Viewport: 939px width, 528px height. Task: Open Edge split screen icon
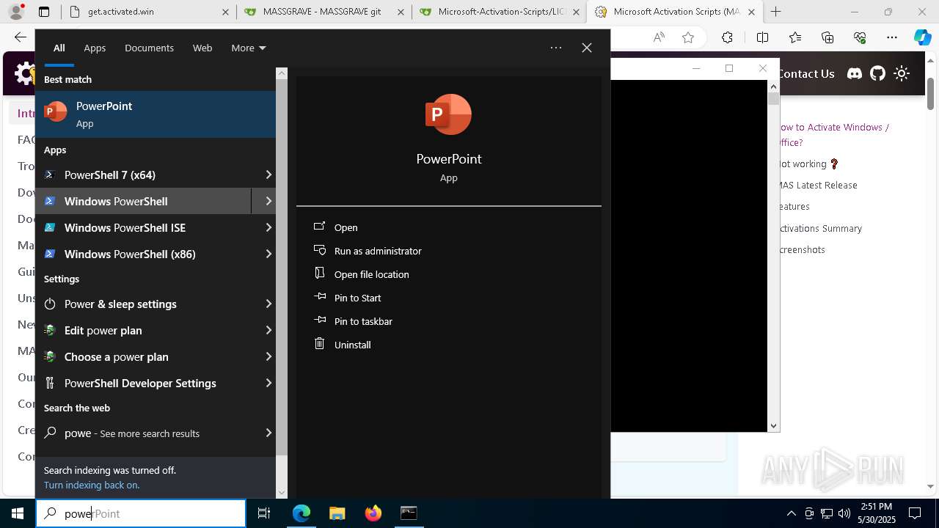coord(762,37)
